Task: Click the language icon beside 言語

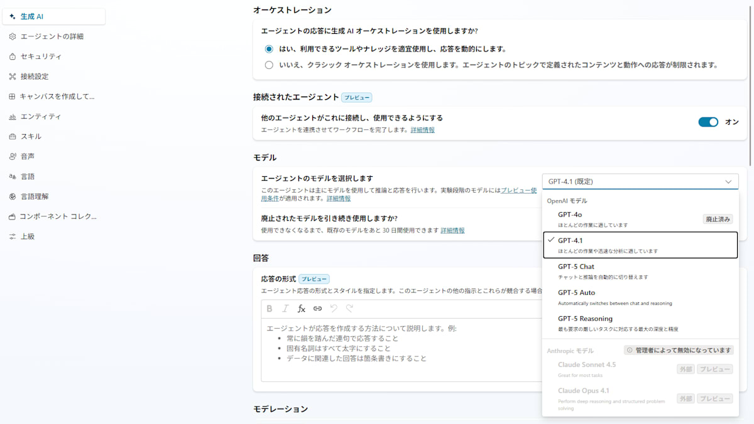Action: [13, 176]
